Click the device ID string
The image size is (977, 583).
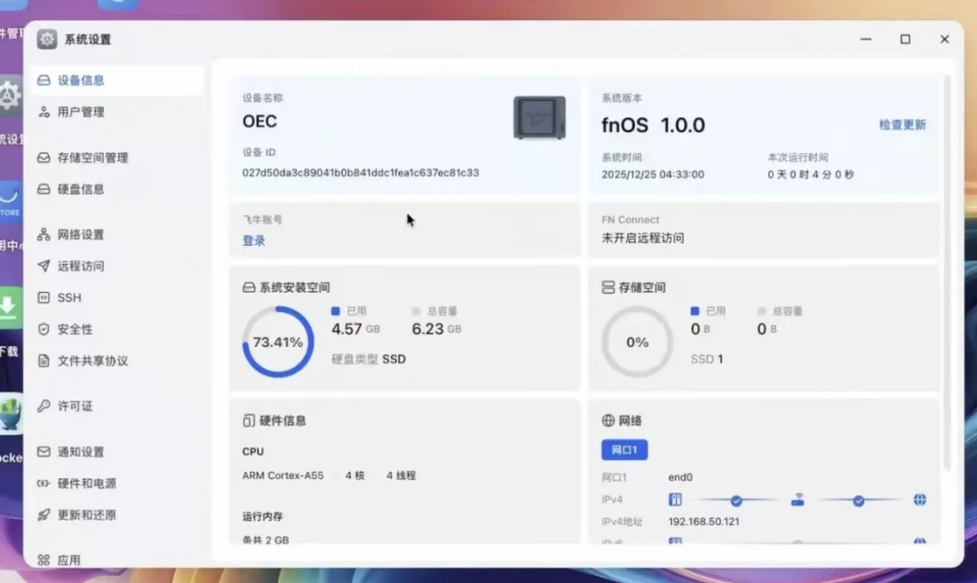click(361, 173)
